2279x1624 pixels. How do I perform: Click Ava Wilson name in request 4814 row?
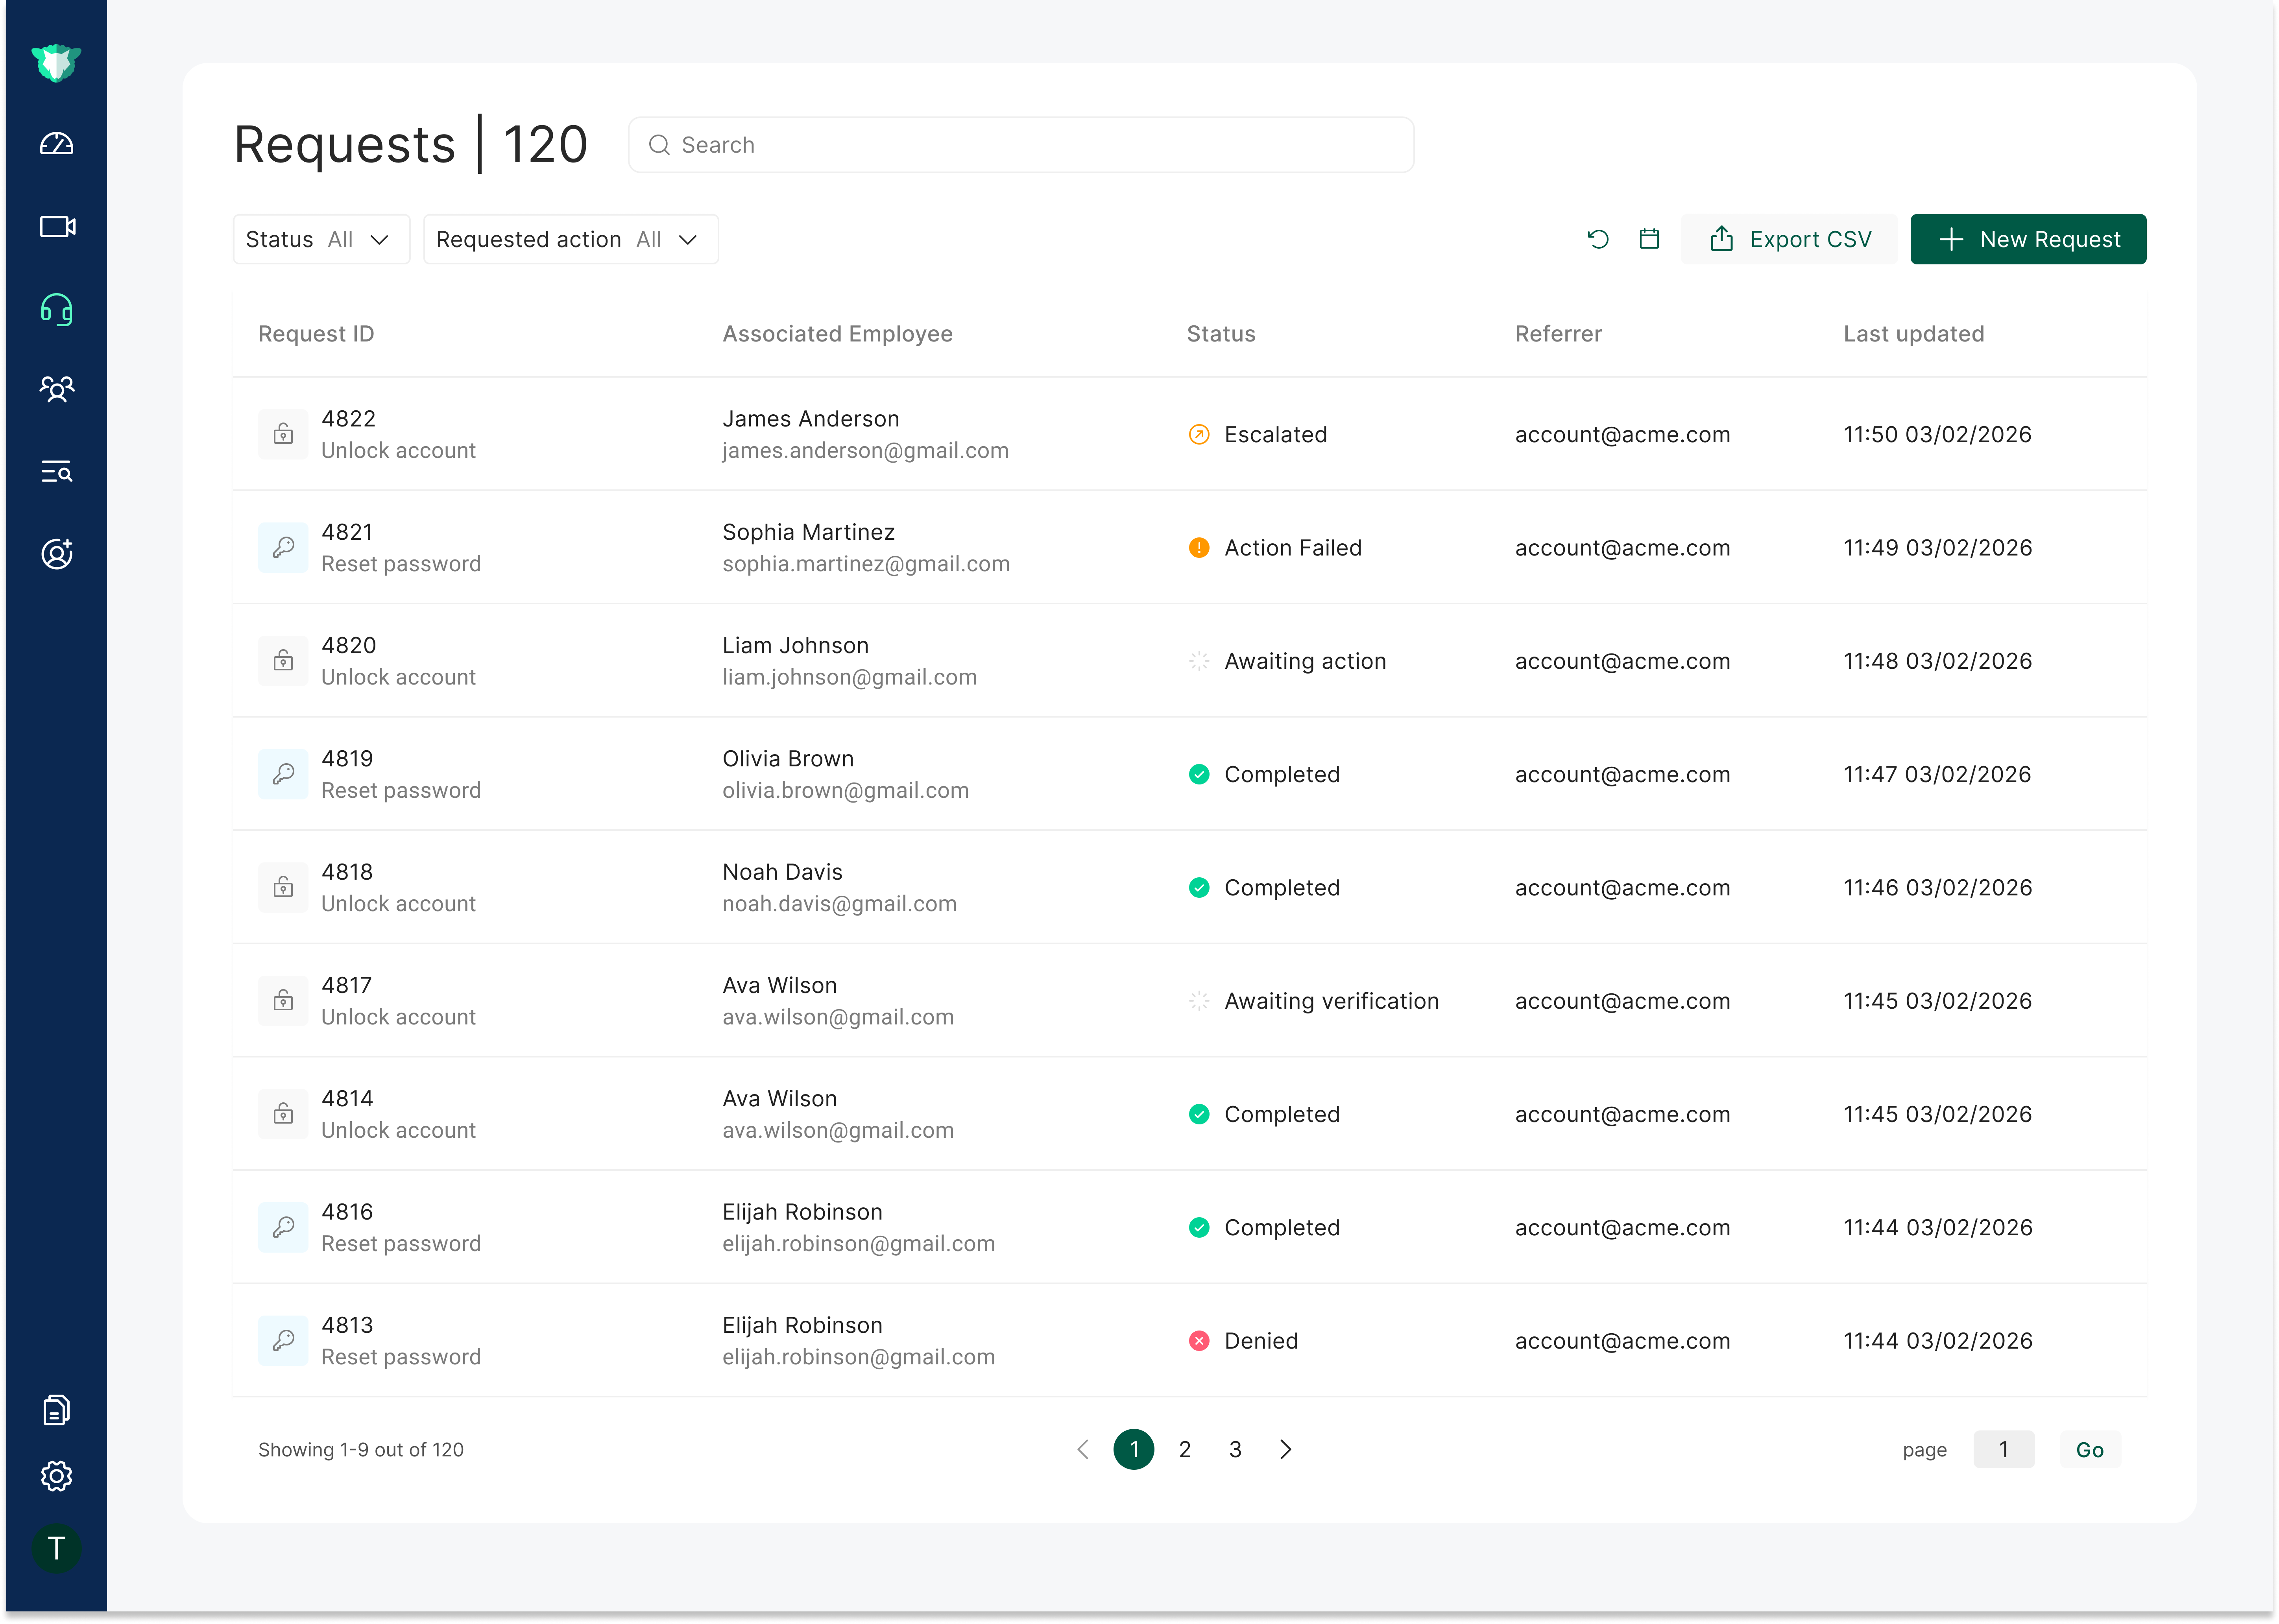point(779,1099)
